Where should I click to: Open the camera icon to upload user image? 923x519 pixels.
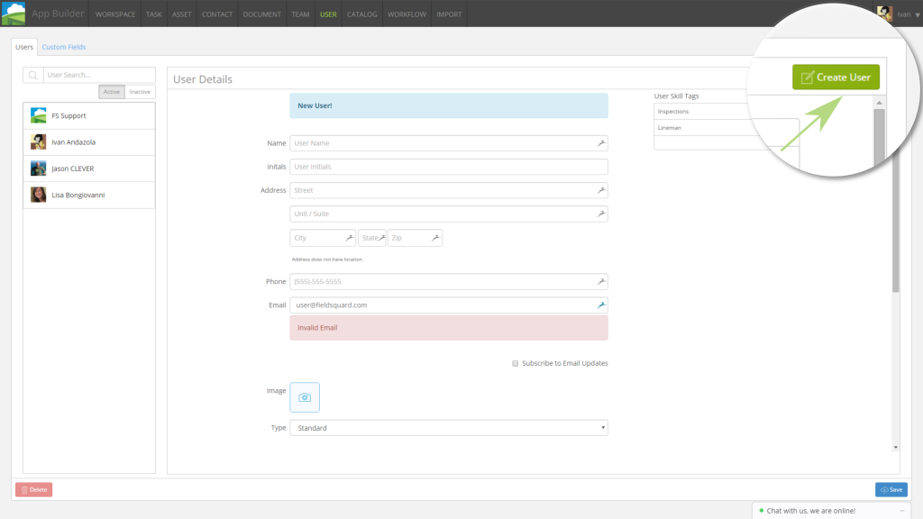click(304, 396)
